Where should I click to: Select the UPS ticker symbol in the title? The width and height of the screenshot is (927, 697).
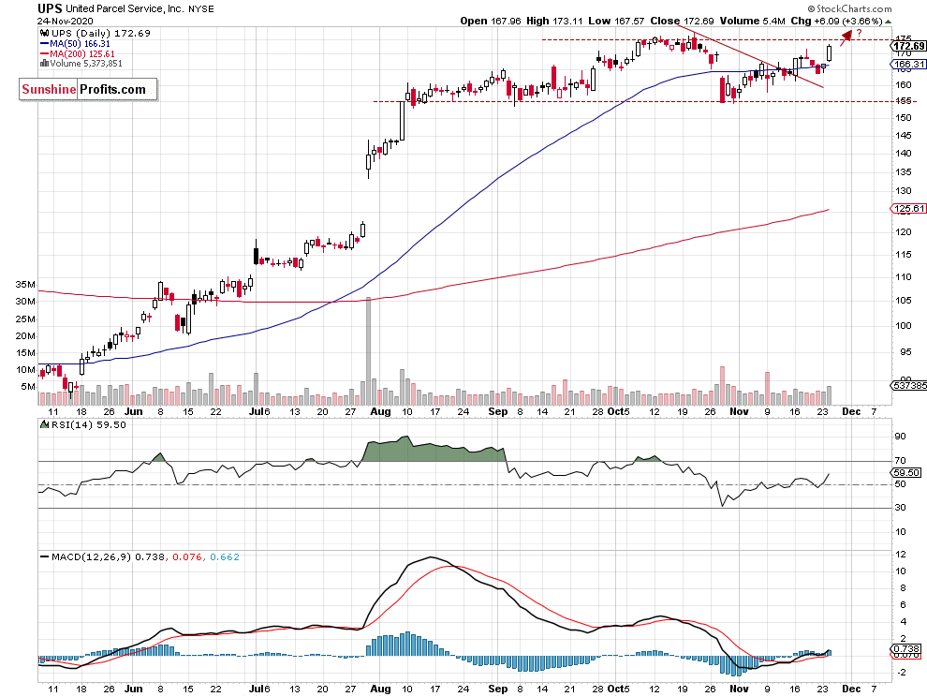(50, 8)
